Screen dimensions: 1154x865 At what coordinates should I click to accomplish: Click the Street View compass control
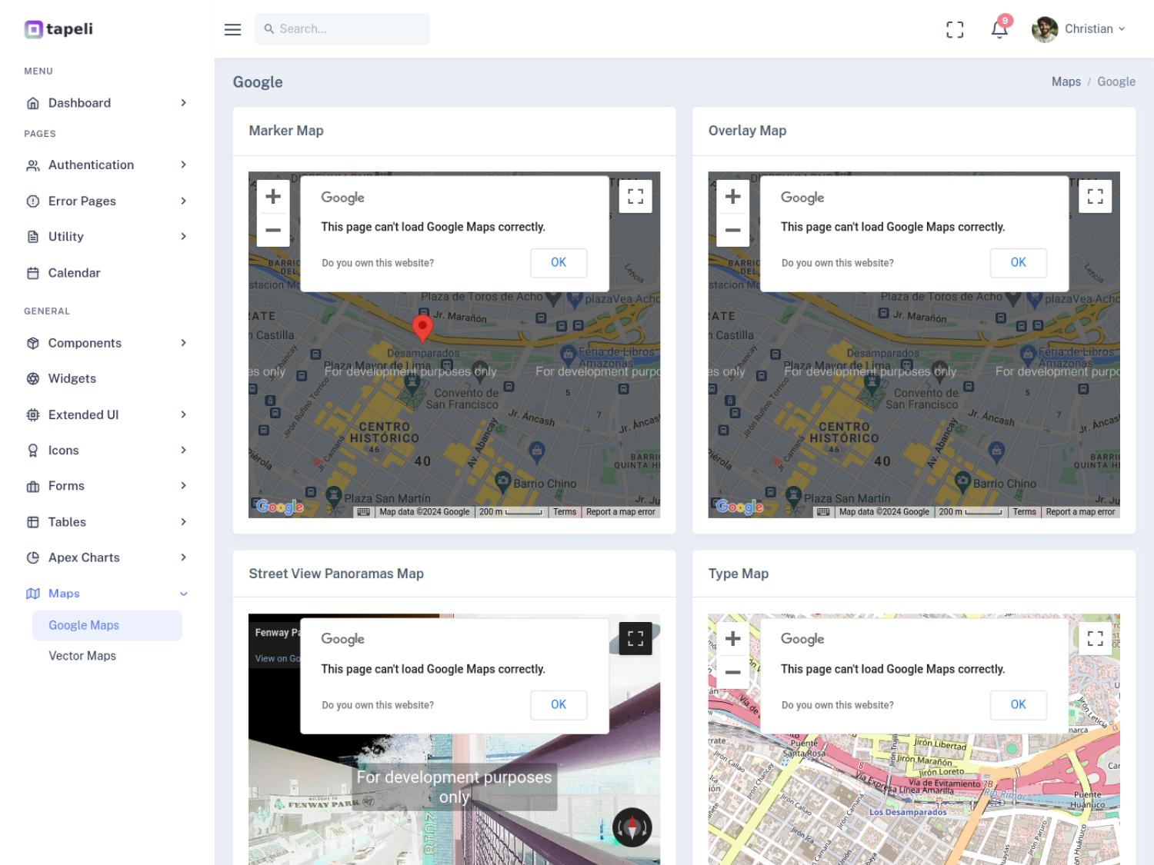632,827
